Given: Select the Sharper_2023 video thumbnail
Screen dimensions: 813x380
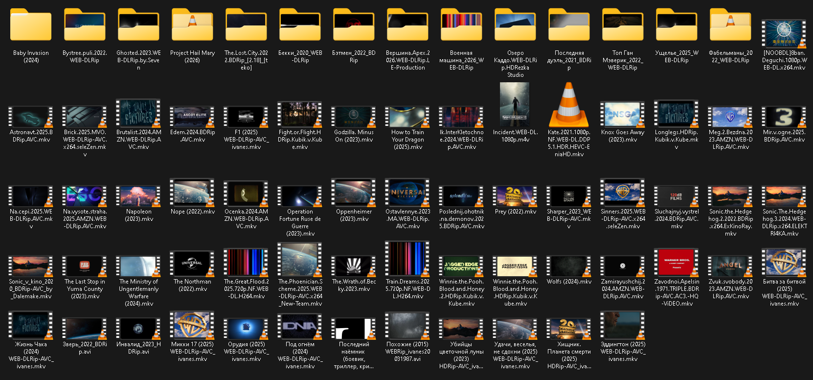Looking at the screenshot, I should tap(569, 196).
